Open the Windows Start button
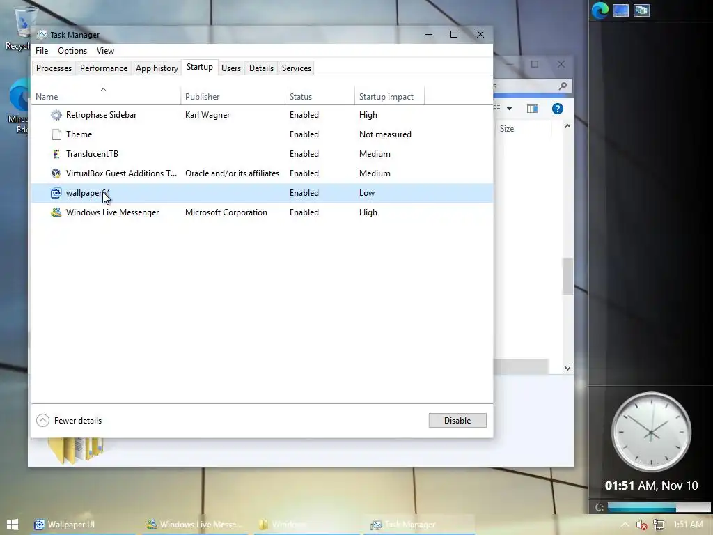The image size is (713, 535). 13,525
